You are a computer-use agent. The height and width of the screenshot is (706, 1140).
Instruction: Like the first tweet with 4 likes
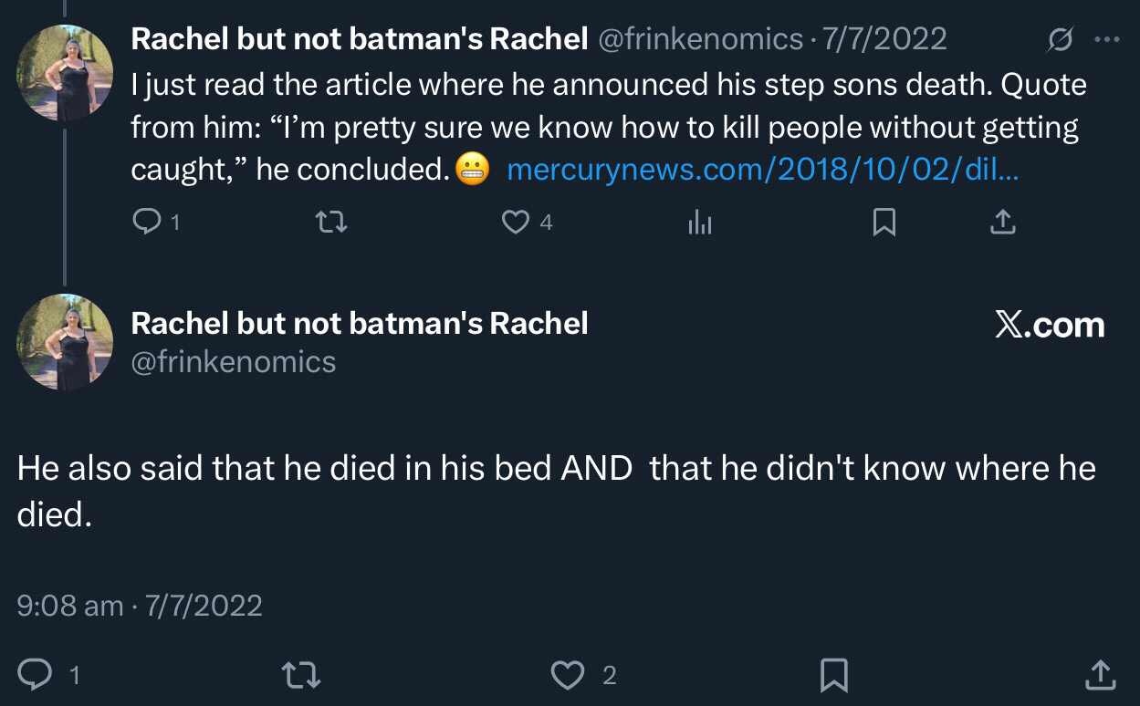[517, 222]
